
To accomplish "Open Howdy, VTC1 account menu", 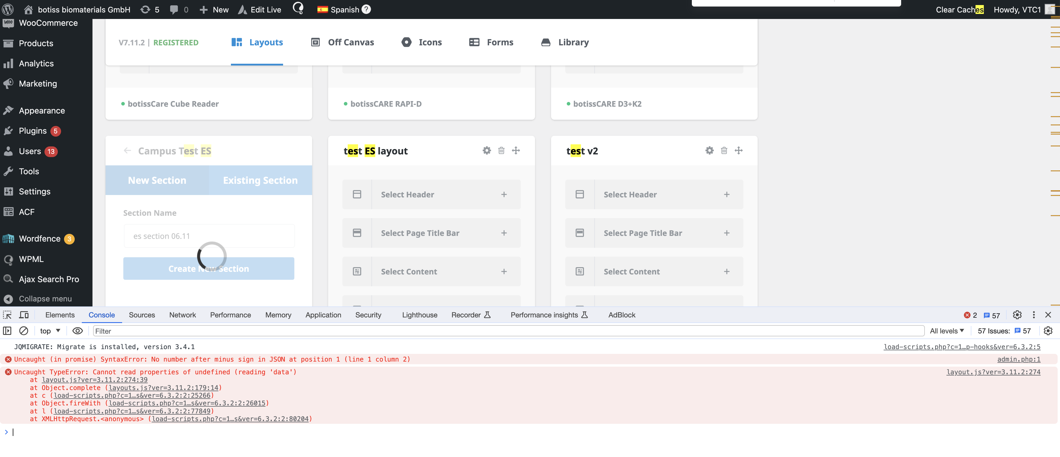I will (x=1024, y=9).
